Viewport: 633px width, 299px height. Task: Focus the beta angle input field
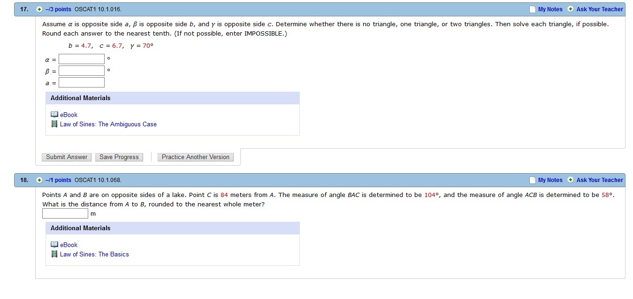tap(82, 71)
